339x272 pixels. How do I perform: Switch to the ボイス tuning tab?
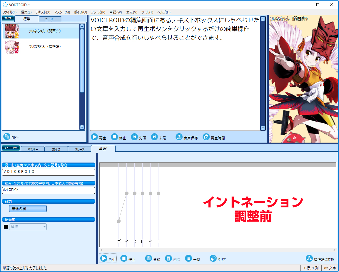56,149
